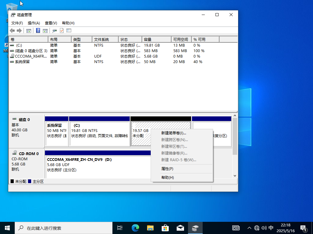Click the Forward arrow toolbar icon
Screen dimensions: 313x234
pos(19,31)
